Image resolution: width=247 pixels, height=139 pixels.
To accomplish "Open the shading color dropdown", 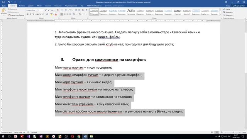I will [82, 14].
